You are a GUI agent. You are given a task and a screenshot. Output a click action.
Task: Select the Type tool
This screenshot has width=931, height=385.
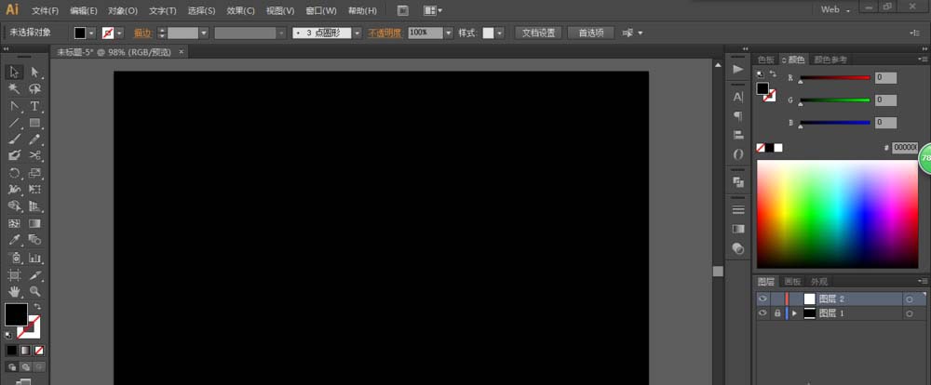pos(35,106)
